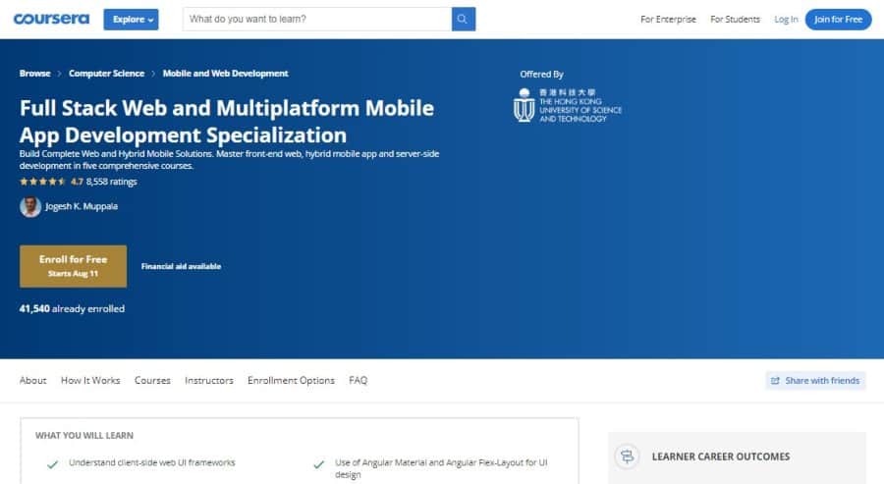Click the 41,540 already enrolled text
The image size is (884, 484).
(x=72, y=309)
